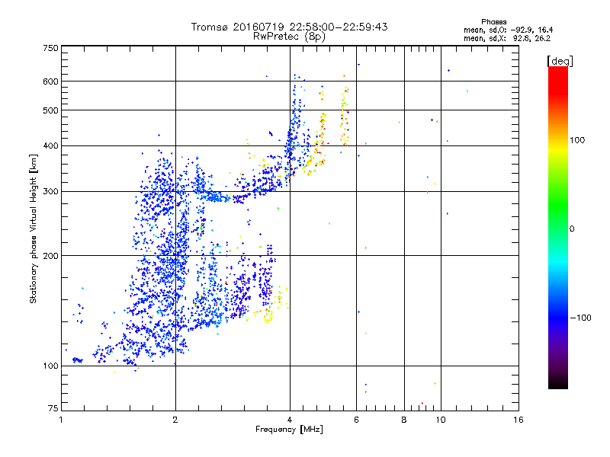The width and height of the screenshot is (610, 457).
Task: Click the x-axis tick label '8'
Action: pyautogui.click(x=404, y=420)
